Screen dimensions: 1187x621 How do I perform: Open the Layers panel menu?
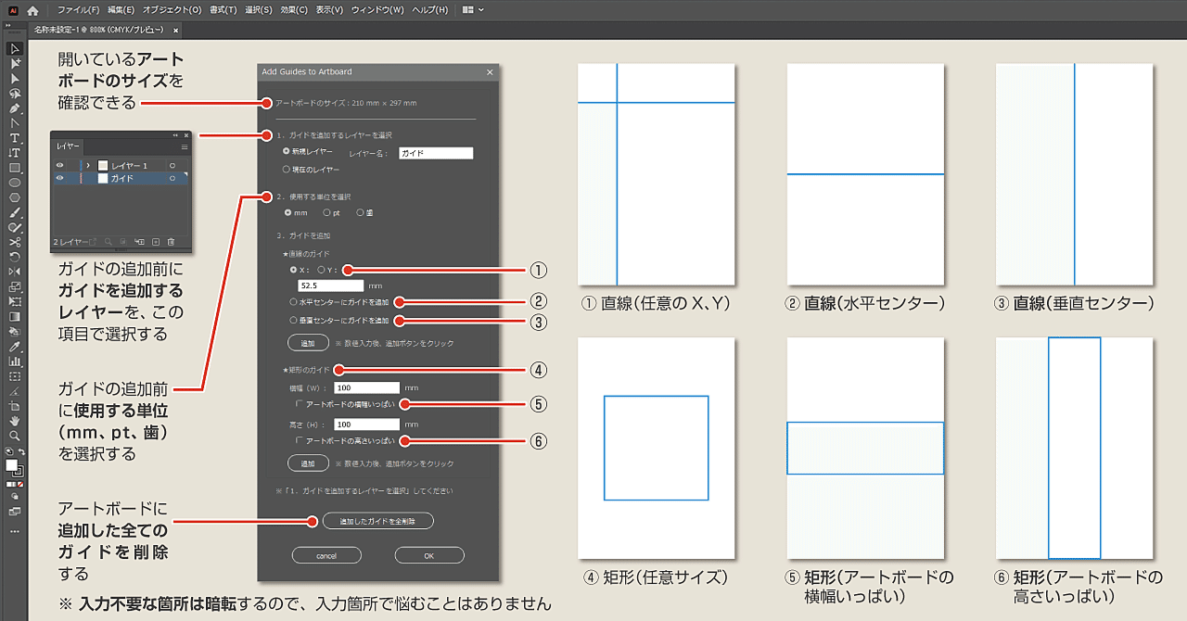pos(185,147)
